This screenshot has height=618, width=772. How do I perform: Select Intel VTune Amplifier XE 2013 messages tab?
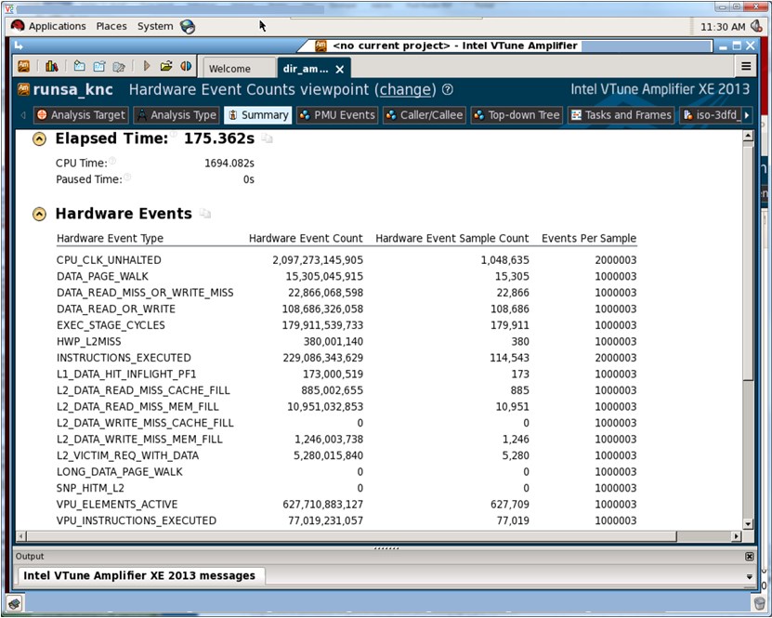(140, 575)
